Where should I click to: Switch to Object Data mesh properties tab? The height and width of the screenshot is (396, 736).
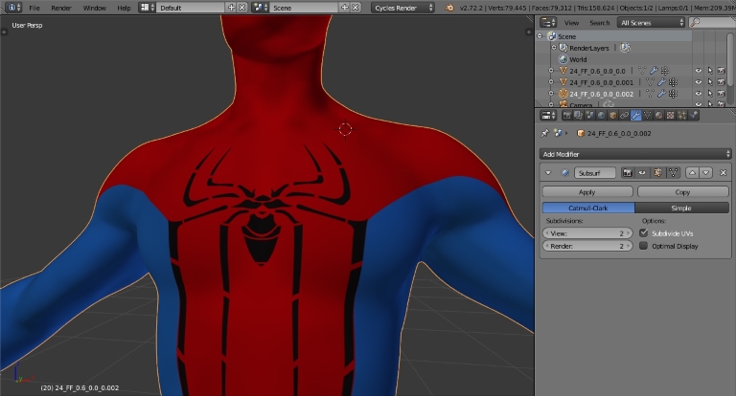click(x=647, y=115)
